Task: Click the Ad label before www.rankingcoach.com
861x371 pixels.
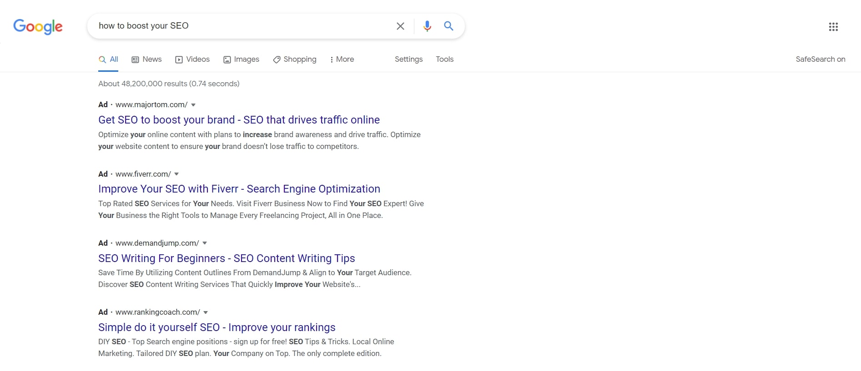Action: coord(103,312)
